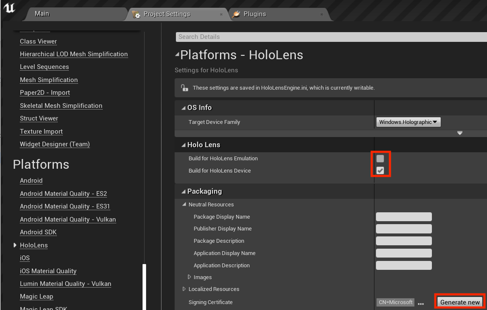Click the Search Details field
This screenshot has height=310, width=487.
click(x=331, y=37)
